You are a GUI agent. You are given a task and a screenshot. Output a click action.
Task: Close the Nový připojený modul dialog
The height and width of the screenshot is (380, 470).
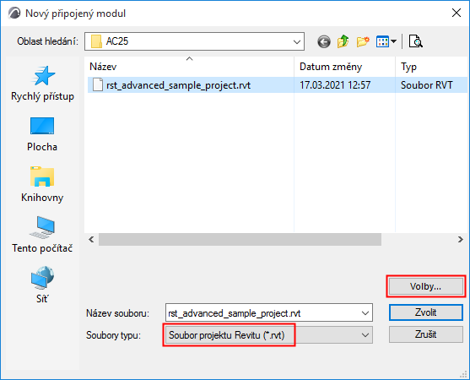456,13
